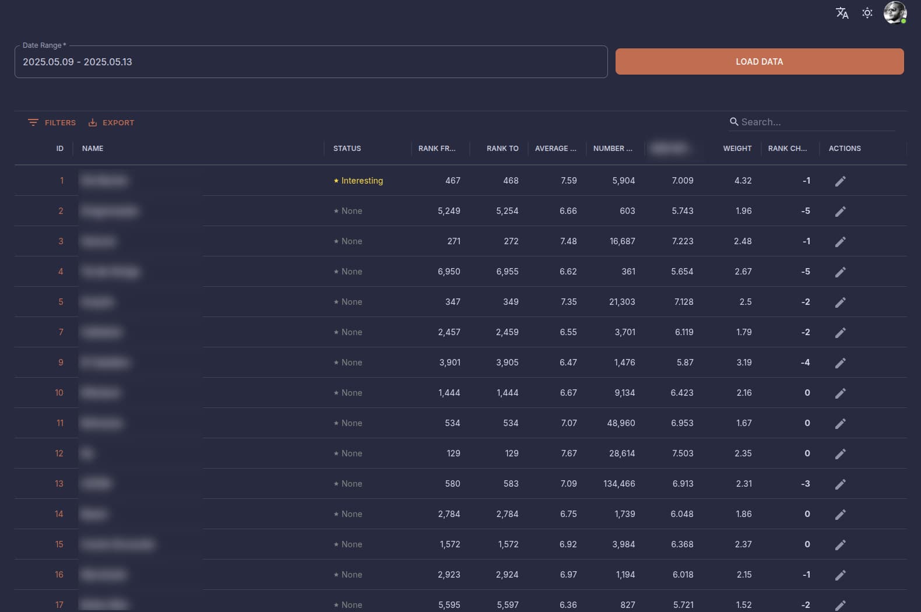
Task: Edit row 7 with pencil icon
Action: point(840,333)
